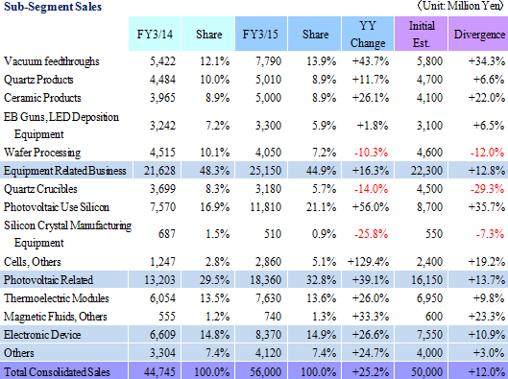Select the red -29.3% divergence value

[x=487, y=189]
